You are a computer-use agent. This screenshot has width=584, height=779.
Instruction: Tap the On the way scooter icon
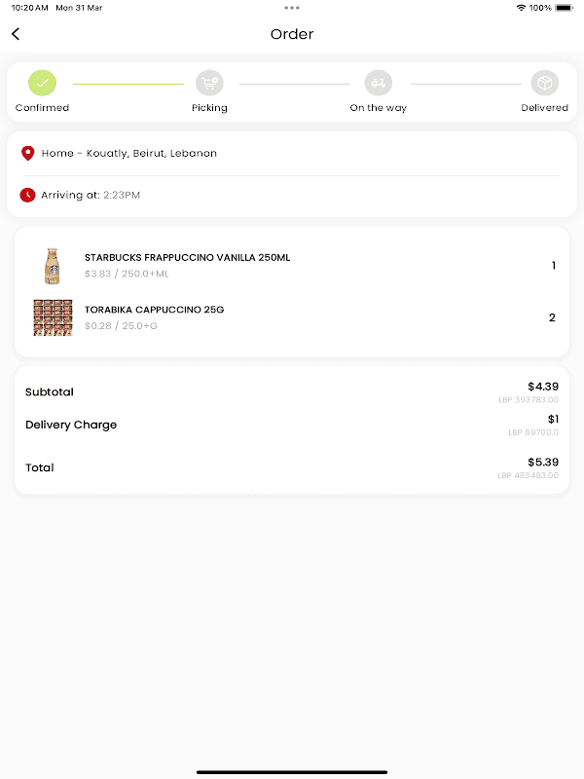pos(379,83)
